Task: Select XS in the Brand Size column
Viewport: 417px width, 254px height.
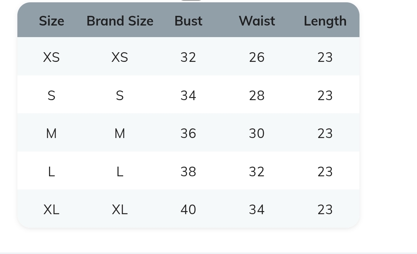Action: [x=120, y=57]
